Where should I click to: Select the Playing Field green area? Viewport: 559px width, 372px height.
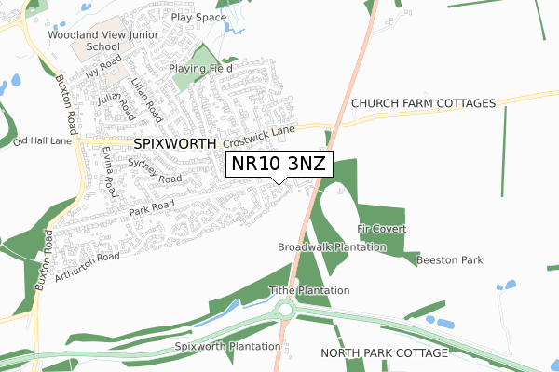click(198, 70)
